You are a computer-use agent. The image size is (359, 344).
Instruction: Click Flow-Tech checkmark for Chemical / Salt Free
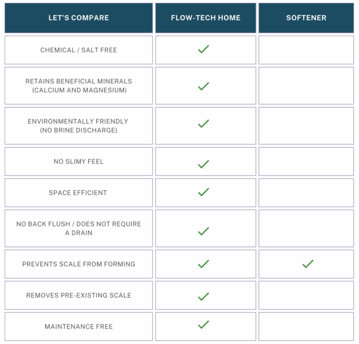[x=203, y=49]
